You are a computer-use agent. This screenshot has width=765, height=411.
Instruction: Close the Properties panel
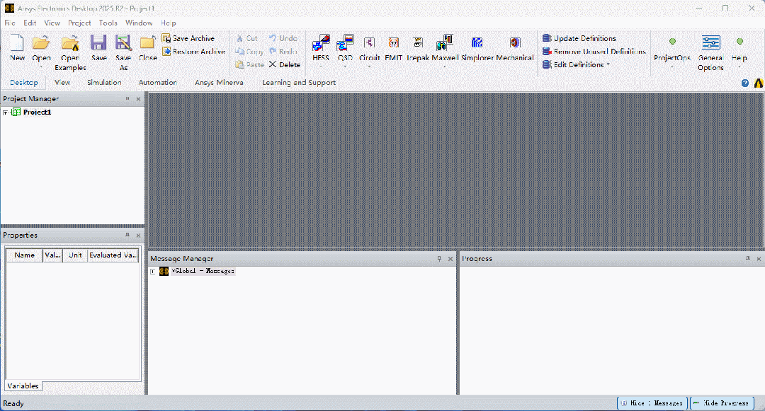coord(139,235)
